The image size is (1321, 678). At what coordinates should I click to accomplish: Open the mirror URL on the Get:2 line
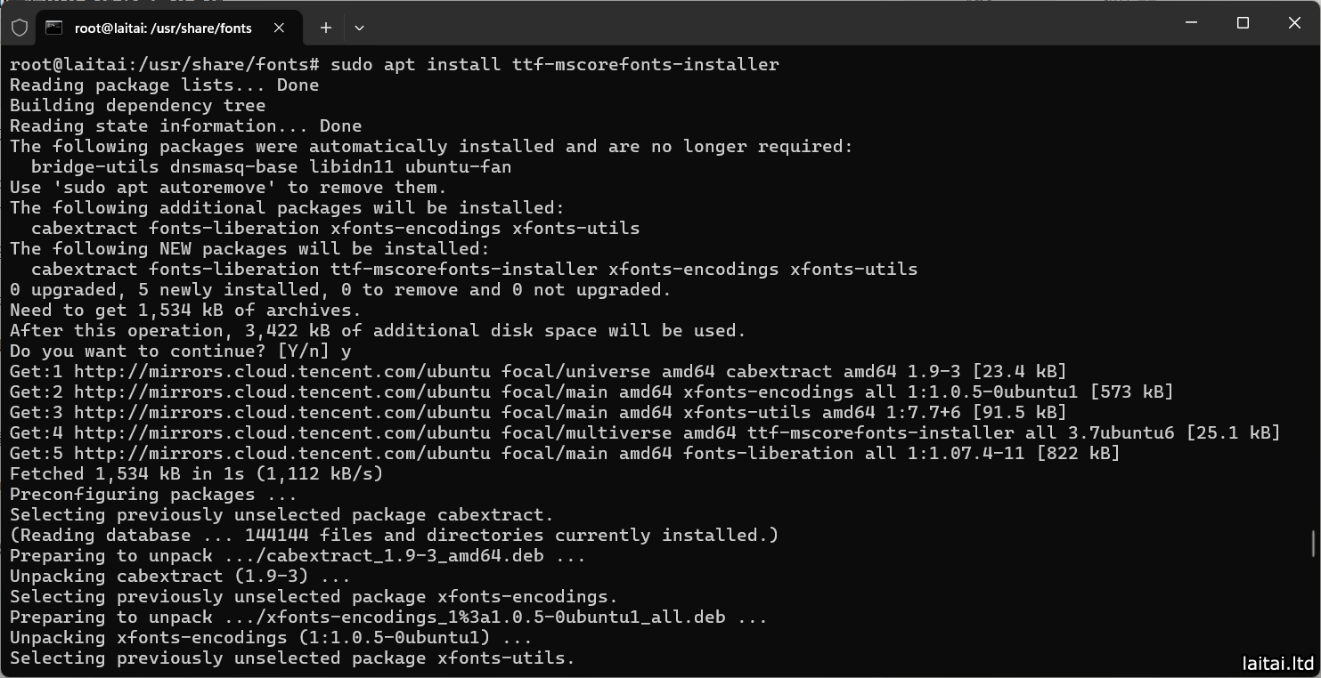pyautogui.click(x=281, y=391)
